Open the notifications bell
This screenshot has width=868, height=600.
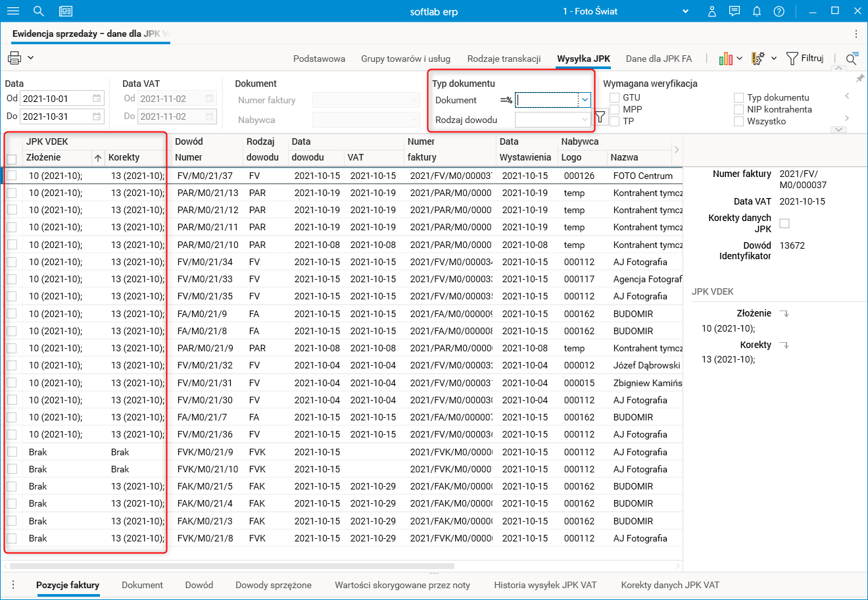pos(757,11)
